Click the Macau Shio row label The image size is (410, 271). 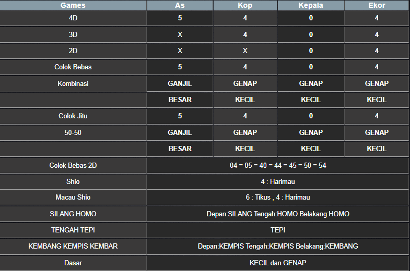point(73,197)
